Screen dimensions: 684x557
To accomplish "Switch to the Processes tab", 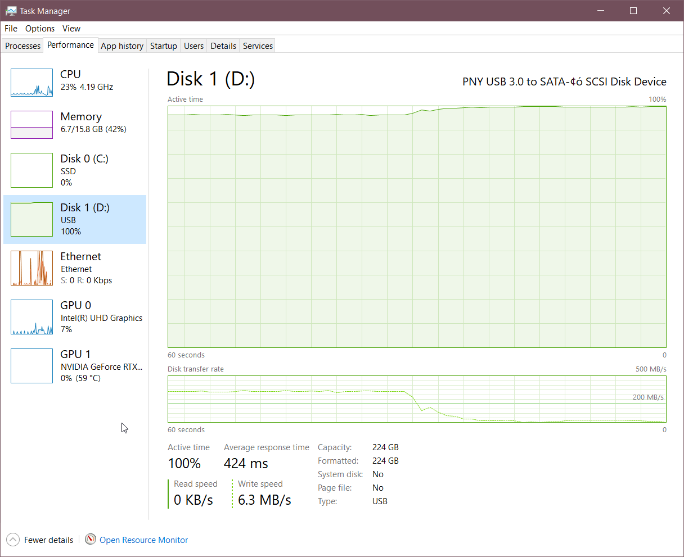I will point(23,46).
